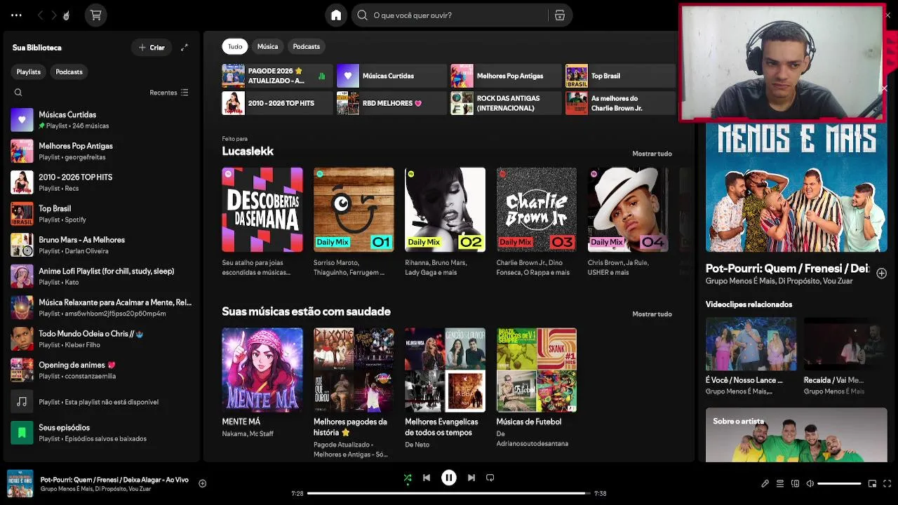Image resolution: width=898 pixels, height=505 pixels.
Task: Connect to a device icon
Action: (795, 483)
